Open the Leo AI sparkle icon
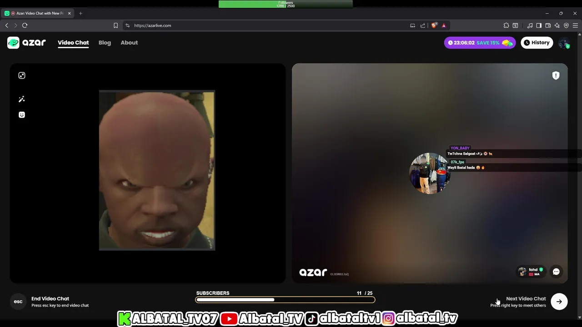The height and width of the screenshot is (327, 582). click(557, 25)
